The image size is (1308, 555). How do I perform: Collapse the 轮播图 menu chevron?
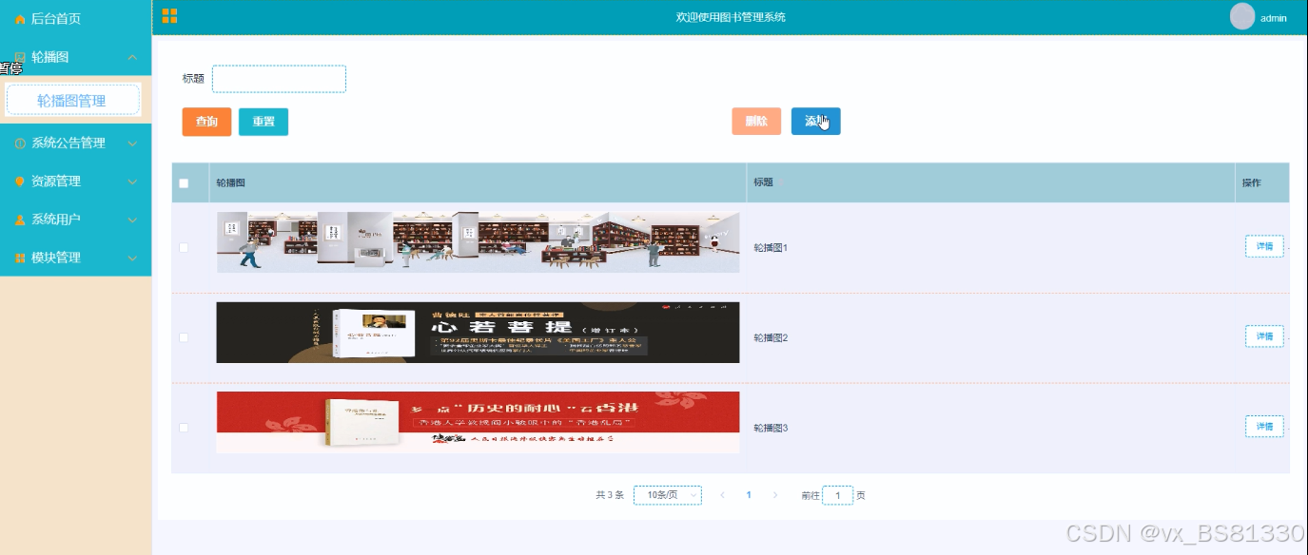(x=132, y=57)
